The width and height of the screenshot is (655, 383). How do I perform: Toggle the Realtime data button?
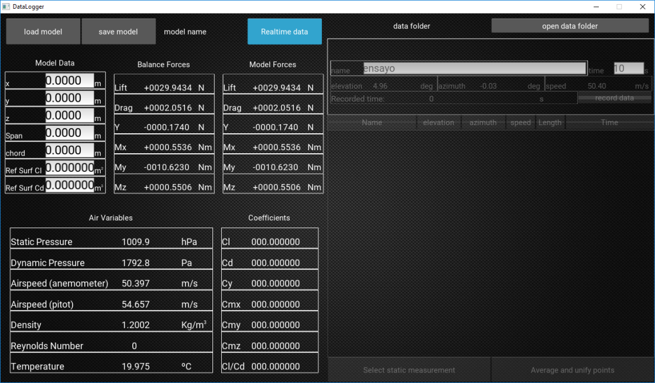[x=284, y=32]
